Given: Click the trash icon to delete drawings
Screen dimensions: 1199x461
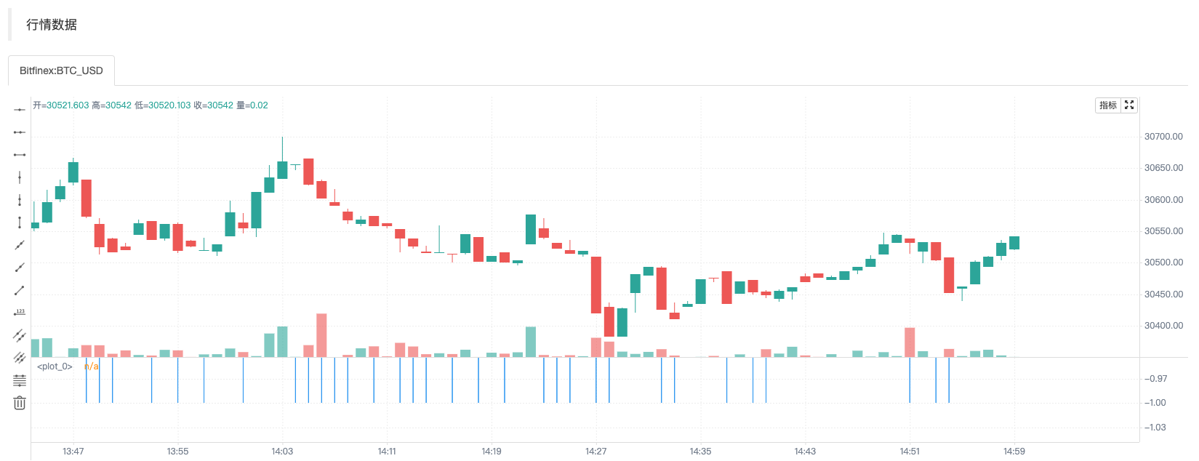Looking at the screenshot, I should point(20,403).
